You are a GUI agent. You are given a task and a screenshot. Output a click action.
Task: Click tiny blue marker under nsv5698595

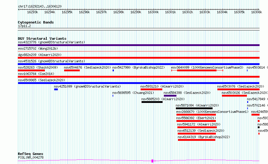point(113,96)
